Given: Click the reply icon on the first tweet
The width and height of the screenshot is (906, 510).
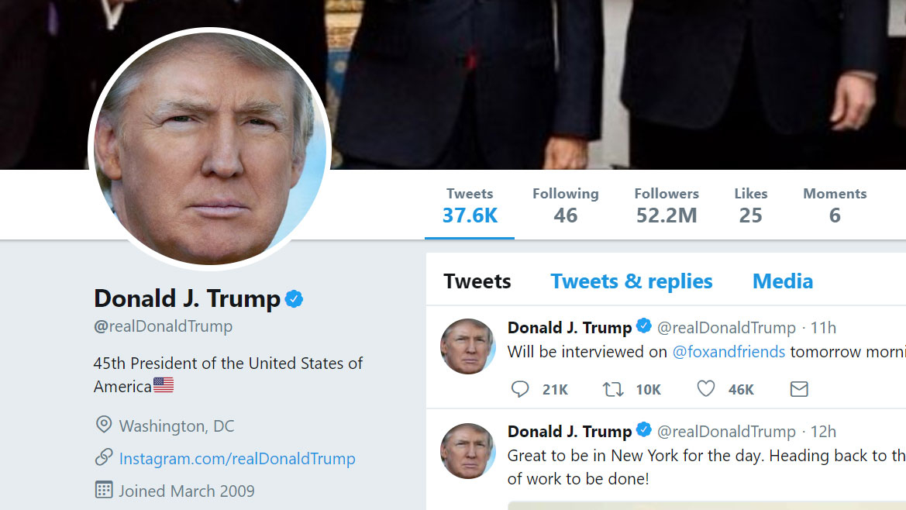Looking at the screenshot, I should click(x=520, y=389).
